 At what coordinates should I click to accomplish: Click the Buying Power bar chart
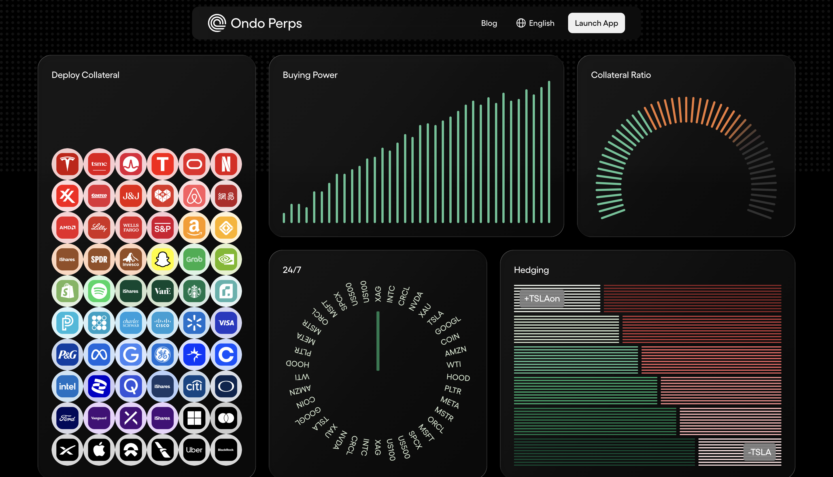tap(416, 152)
